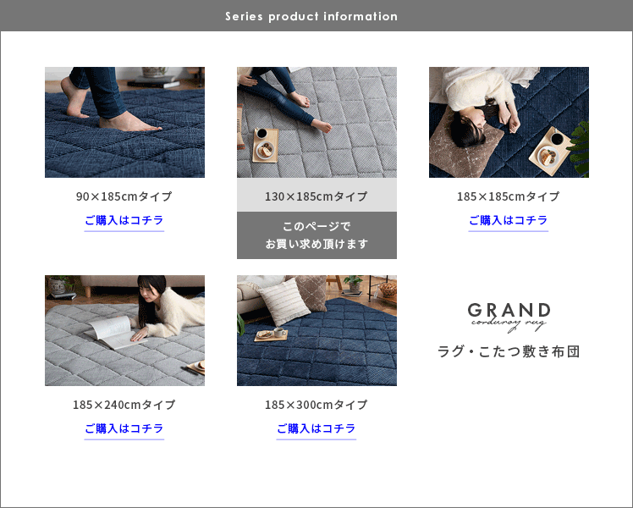
Task: Open purchase link below 185×240cm type
Action: tap(124, 428)
